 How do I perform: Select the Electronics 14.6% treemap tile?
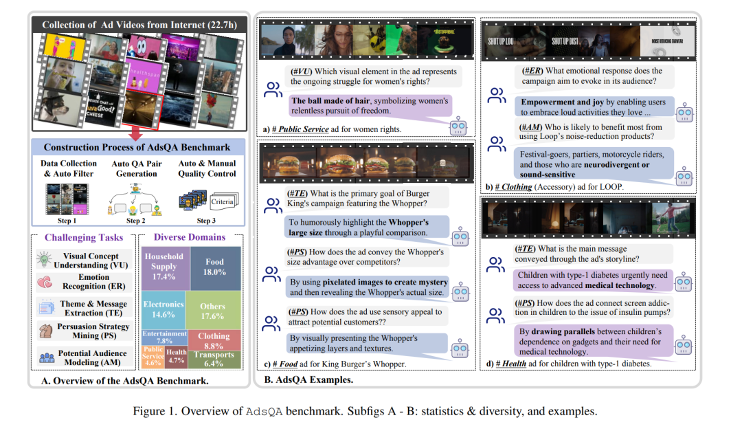click(164, 310)
